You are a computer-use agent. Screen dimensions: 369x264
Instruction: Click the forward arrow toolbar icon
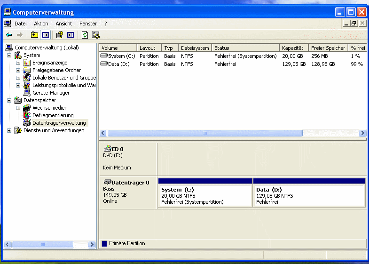point(20,35)
